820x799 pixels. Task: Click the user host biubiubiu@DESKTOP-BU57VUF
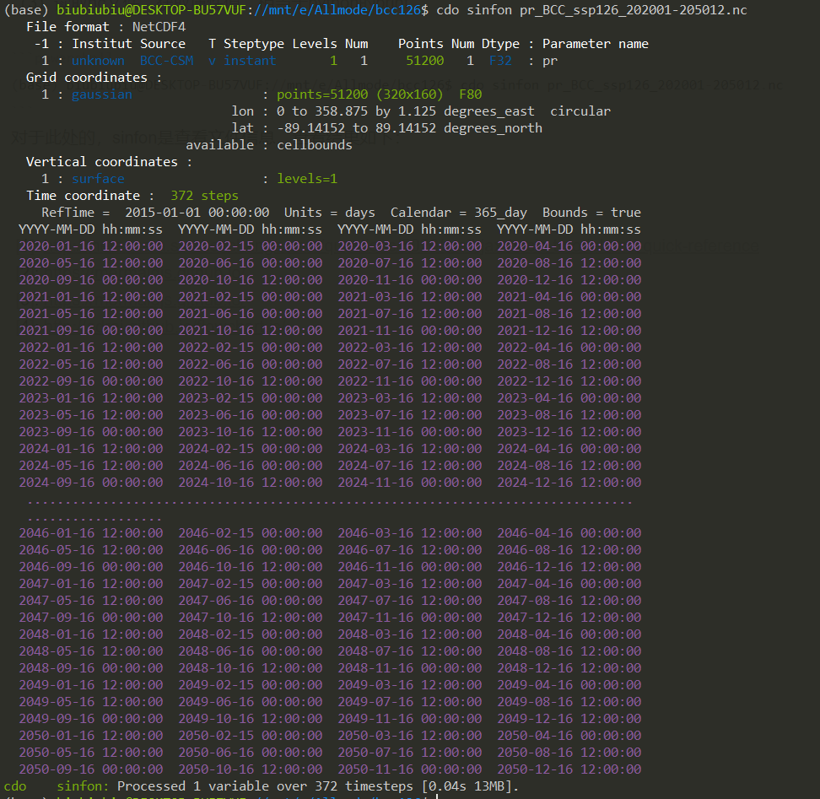click(x=152, y=10)
